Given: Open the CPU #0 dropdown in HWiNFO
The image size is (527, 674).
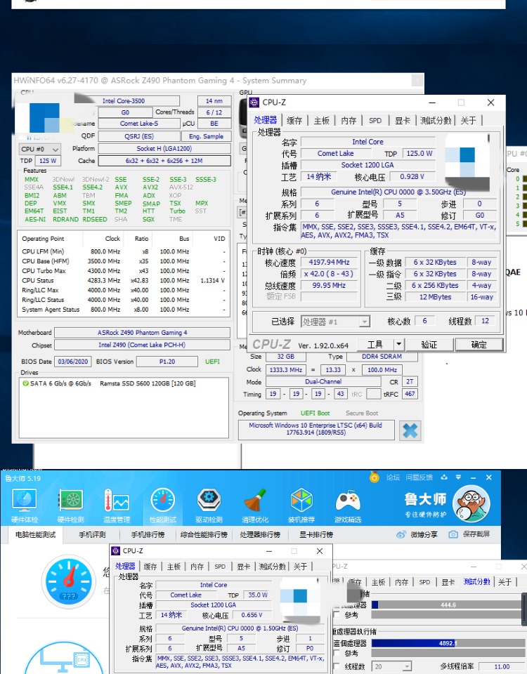Looking at the screenshot, I should (x=39, y=149).
